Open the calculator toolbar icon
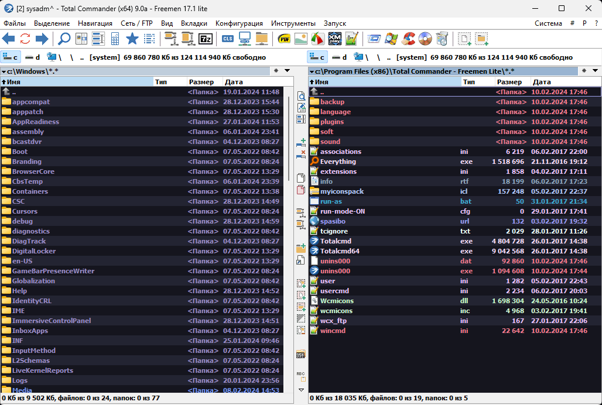This screenshot has width=602, height=405. point(115,39)
